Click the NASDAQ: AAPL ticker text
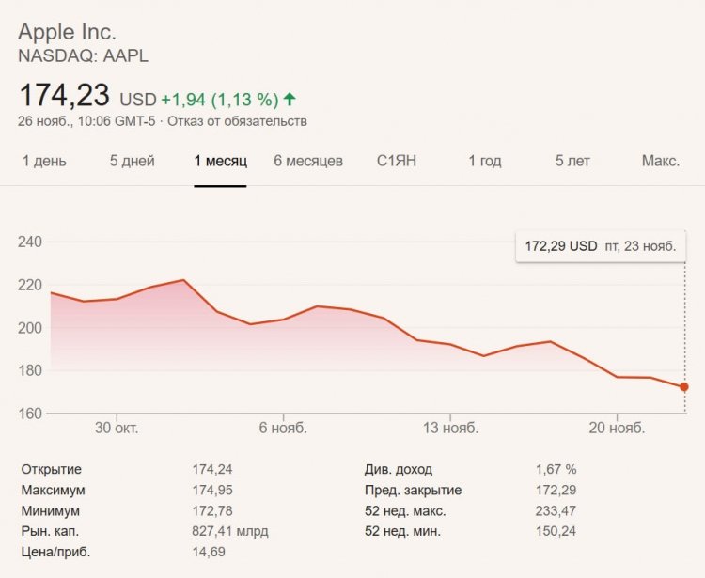 tap(83, 56)
